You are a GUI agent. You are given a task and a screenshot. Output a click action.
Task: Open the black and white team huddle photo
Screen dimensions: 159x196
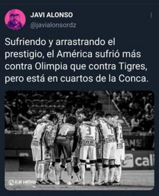tap(79, 140)
